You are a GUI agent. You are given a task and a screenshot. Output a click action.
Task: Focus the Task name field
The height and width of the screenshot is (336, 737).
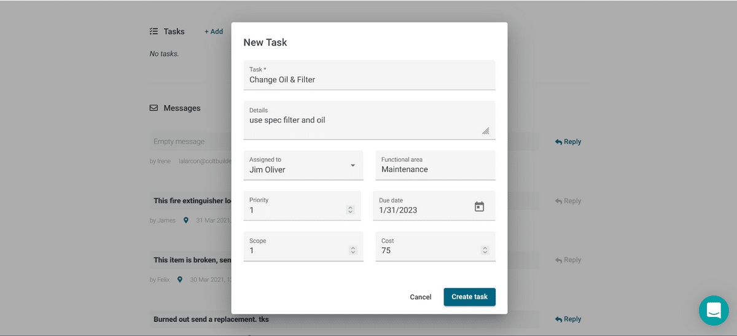click(368, 80)
